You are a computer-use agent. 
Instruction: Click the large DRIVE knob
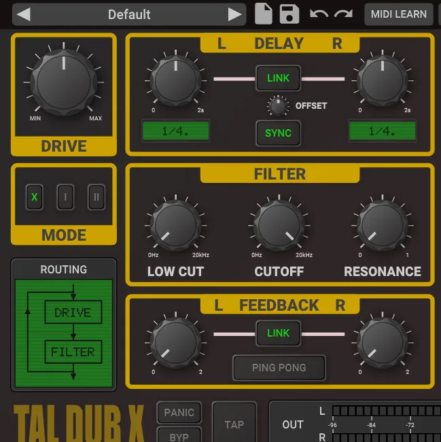(64, 82)
